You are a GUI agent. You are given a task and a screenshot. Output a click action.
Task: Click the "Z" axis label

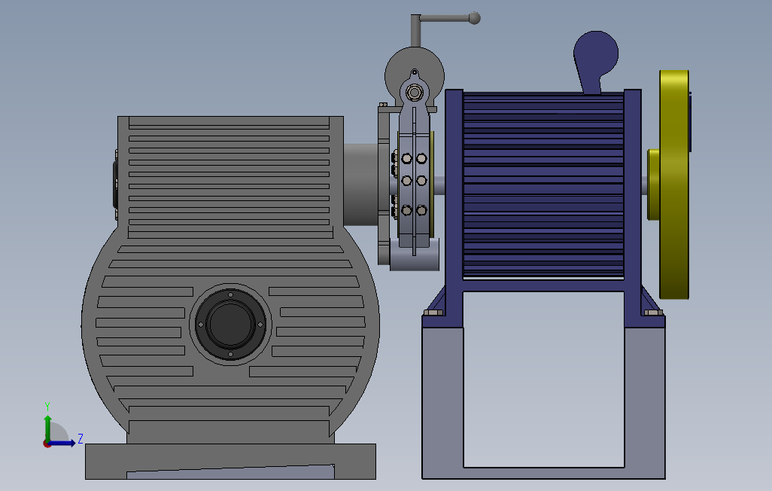[81, 438]
